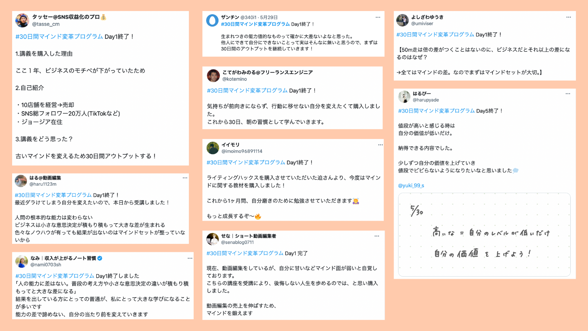Select せな's profile avatar
The height and width of the screenshot is (331, 588).
(212, 239)
